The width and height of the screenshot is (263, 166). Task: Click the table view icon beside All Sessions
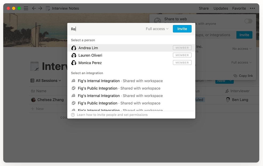(32, 81)
